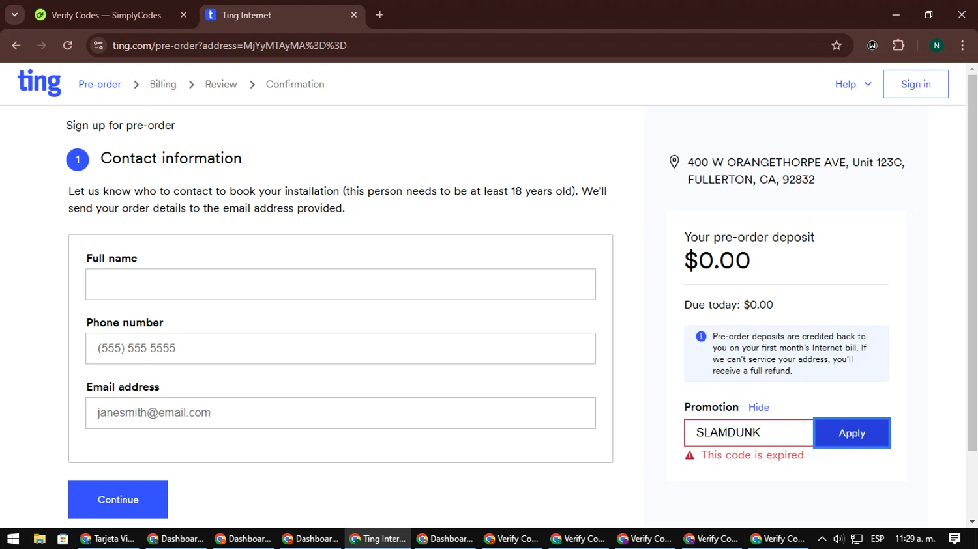Open the tab search dropdown arrow
The height and width of the screenshot is (549, 978).
point(14,14)
